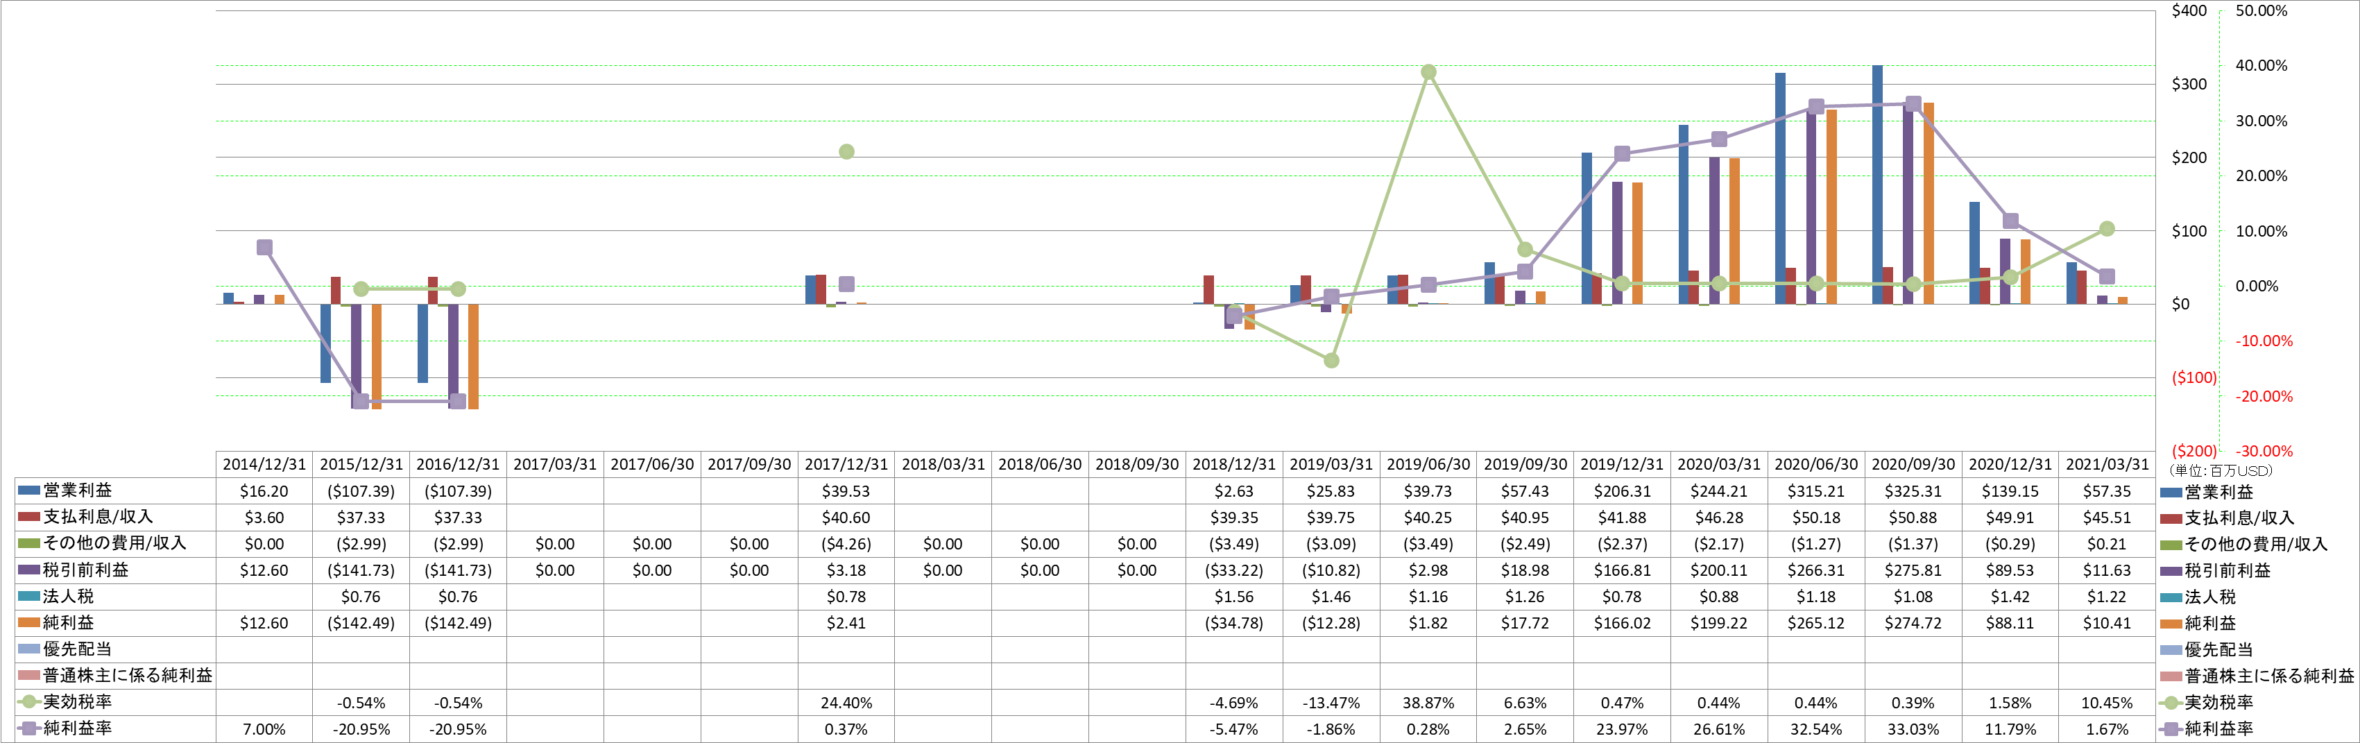
Task: Click the green low-point marker at 2019/03/31
Action: [x=1331, y=360]
